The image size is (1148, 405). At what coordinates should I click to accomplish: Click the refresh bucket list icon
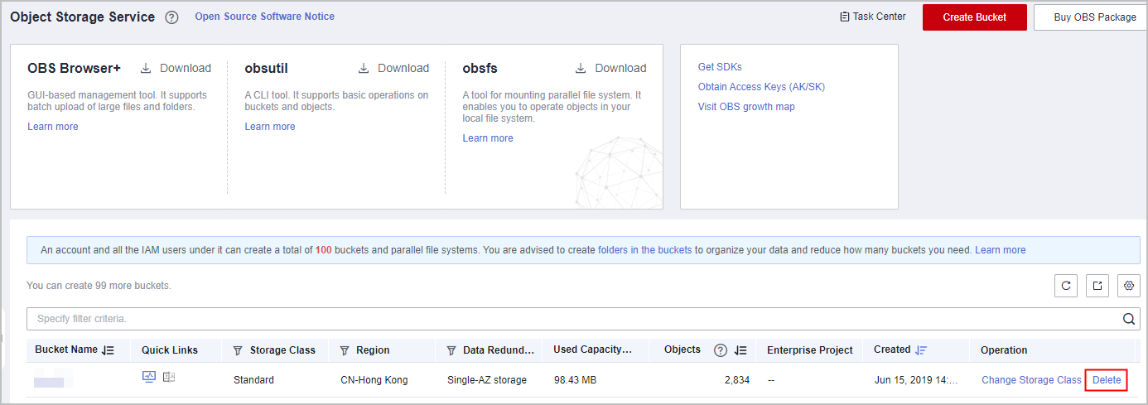(x=1065, y=286)
